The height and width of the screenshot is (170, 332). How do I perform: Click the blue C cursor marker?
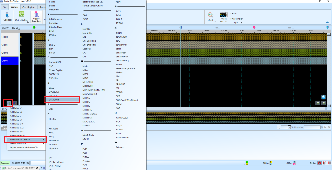click(x=180, y=28)
